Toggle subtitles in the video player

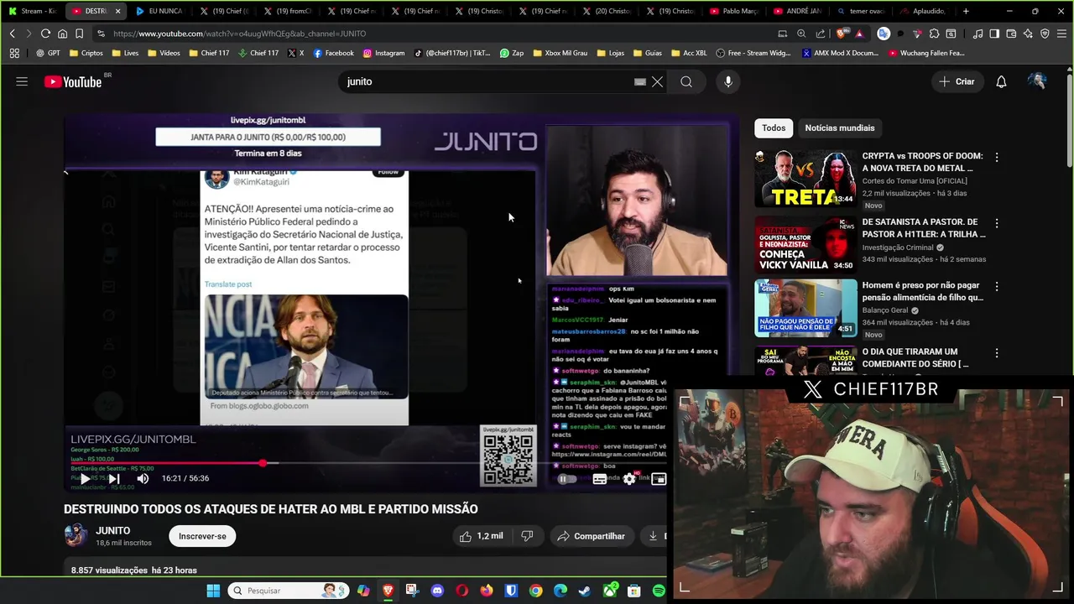pos(599,479)
